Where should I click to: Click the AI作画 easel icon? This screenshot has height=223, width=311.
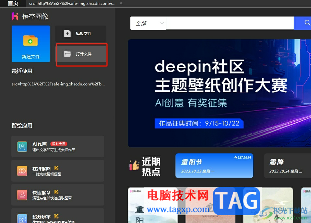pyautogui.click(x=22, y=146)
